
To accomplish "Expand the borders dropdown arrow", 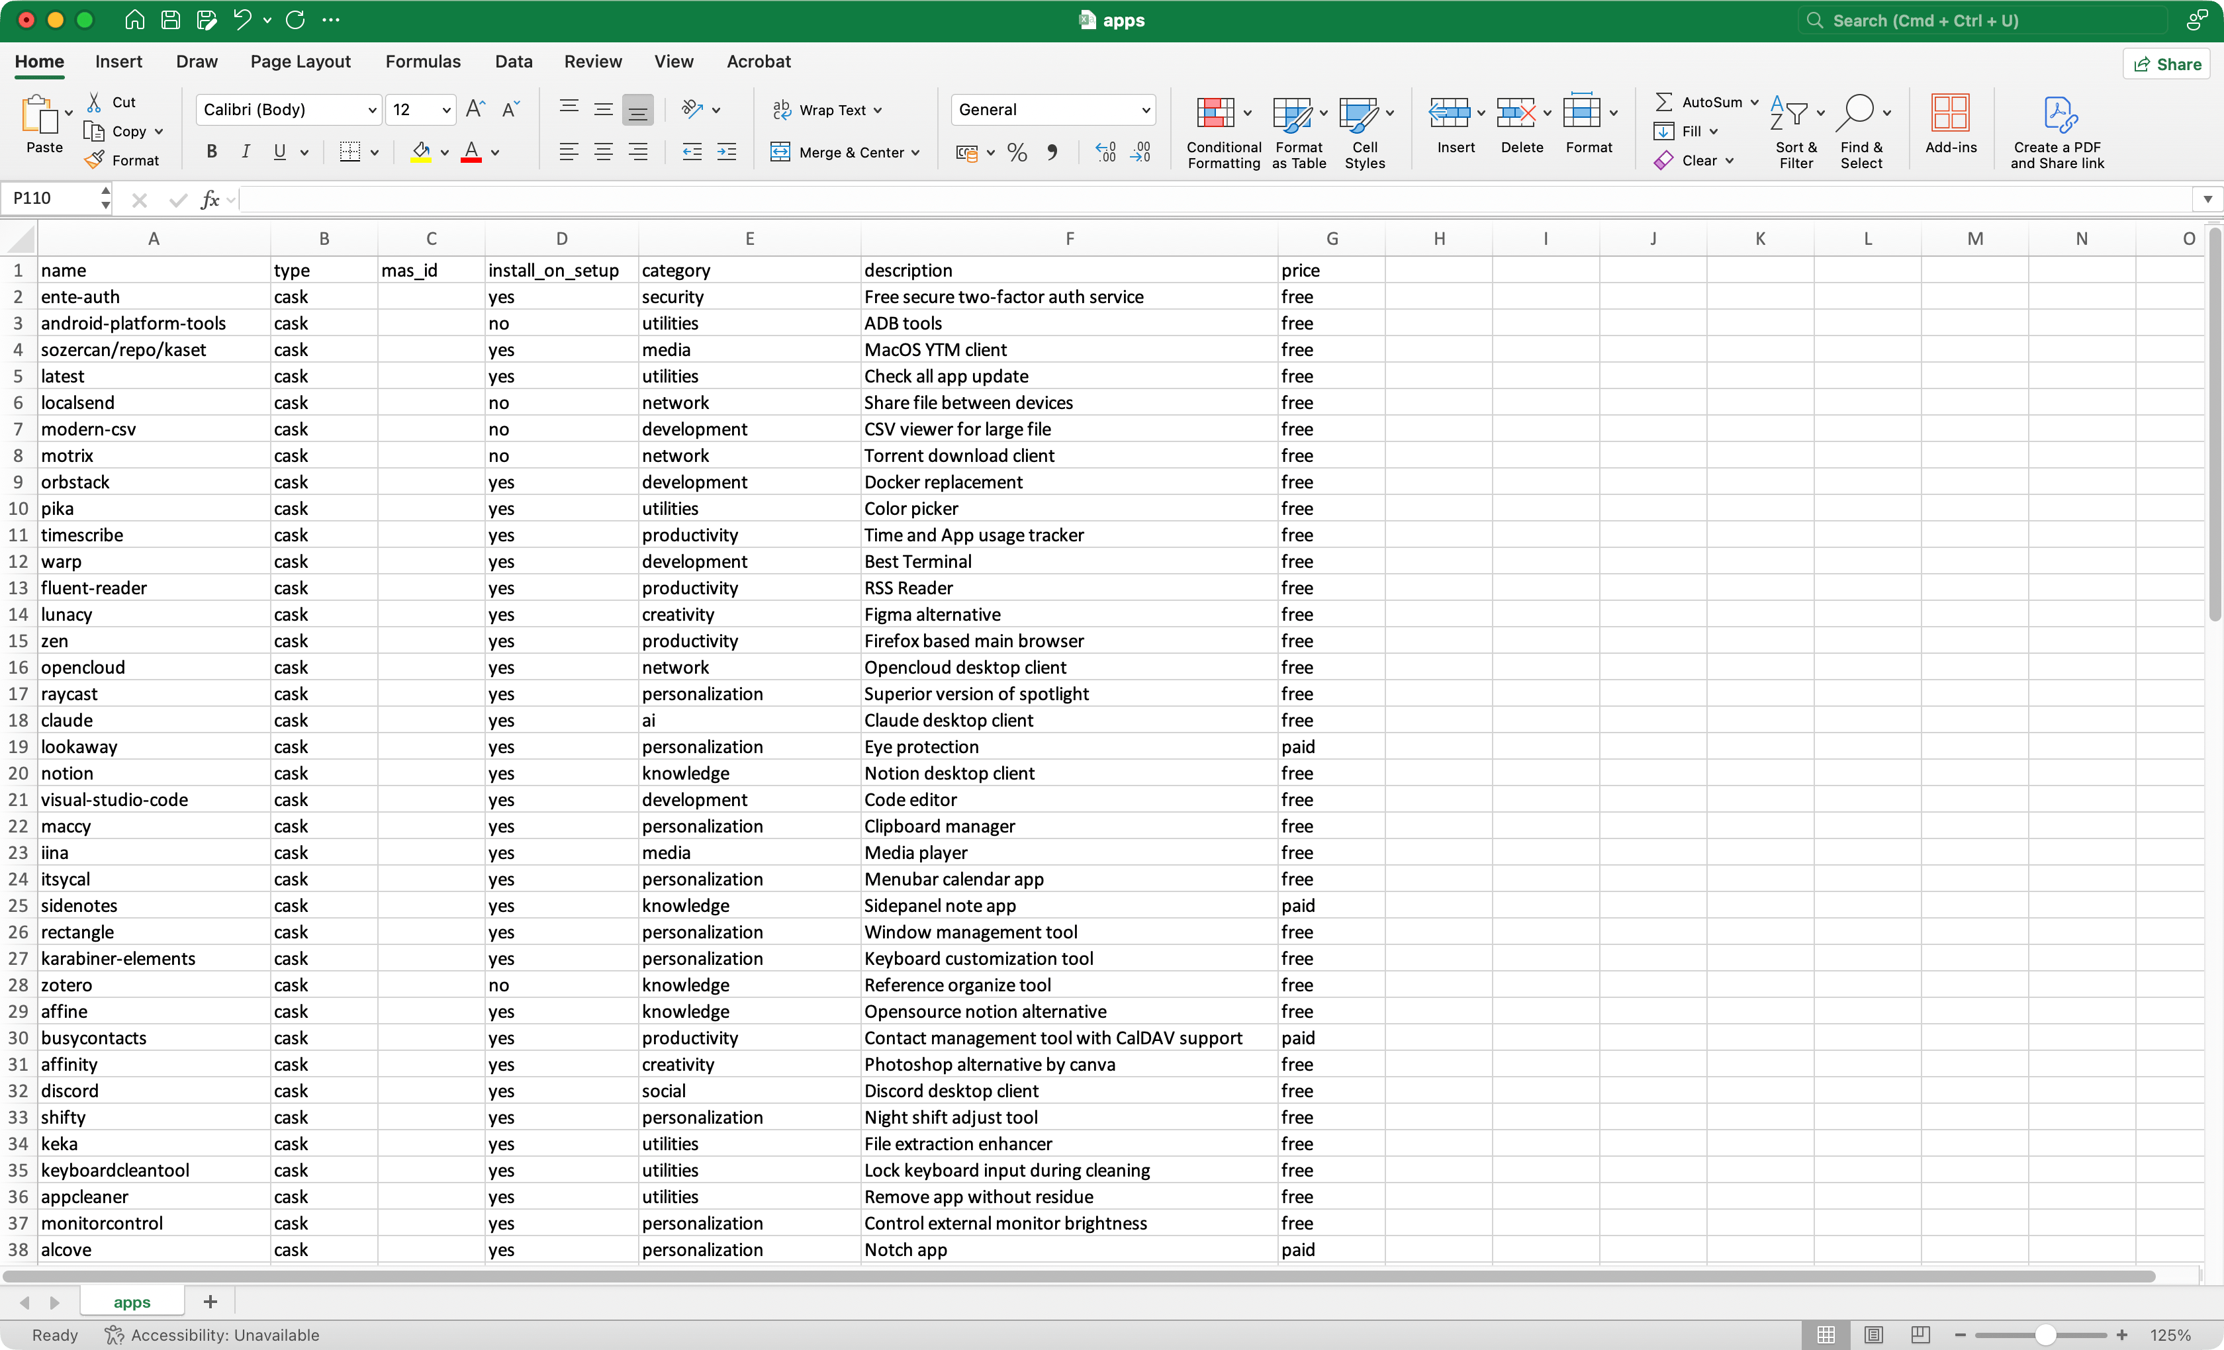I will [x=375, y=152].
